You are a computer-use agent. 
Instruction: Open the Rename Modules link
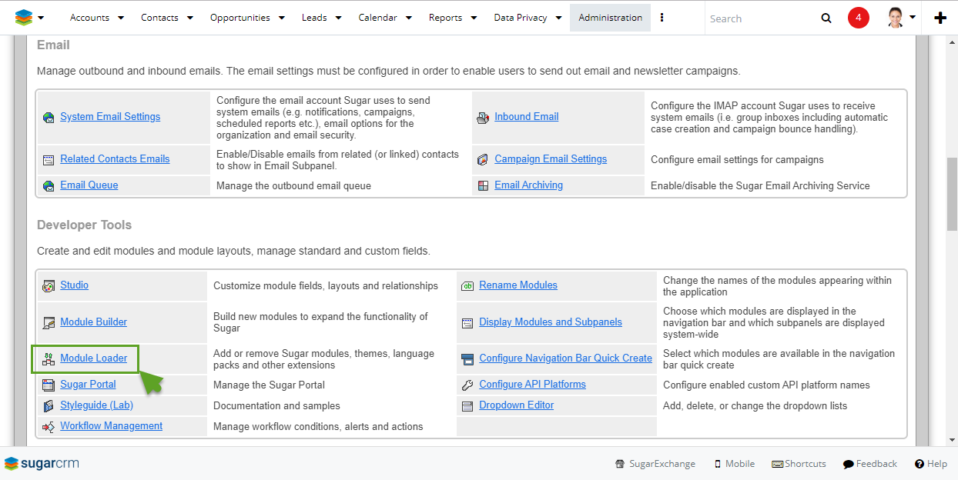[x=518, y=285]
